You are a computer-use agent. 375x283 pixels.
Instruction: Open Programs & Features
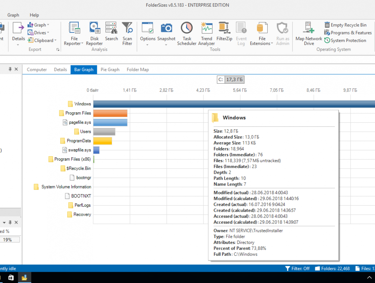tap(348, 33)
